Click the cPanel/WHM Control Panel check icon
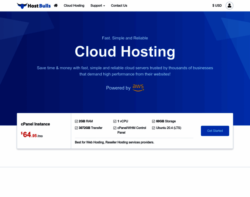The height and width of the screenshot is (197, 250). [115, 128]
